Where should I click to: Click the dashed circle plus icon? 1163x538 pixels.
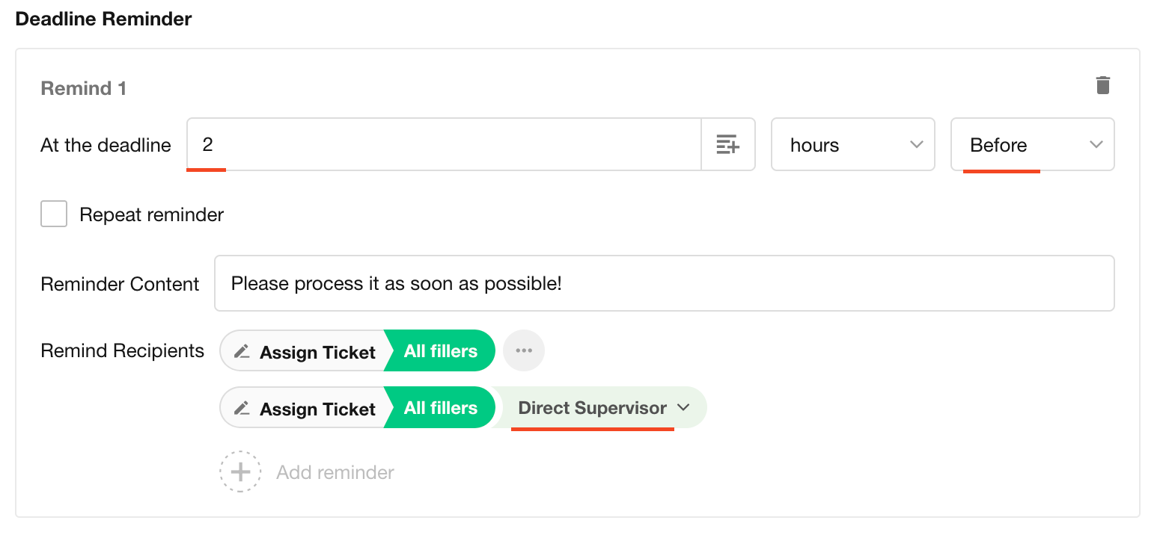point(240,472)
